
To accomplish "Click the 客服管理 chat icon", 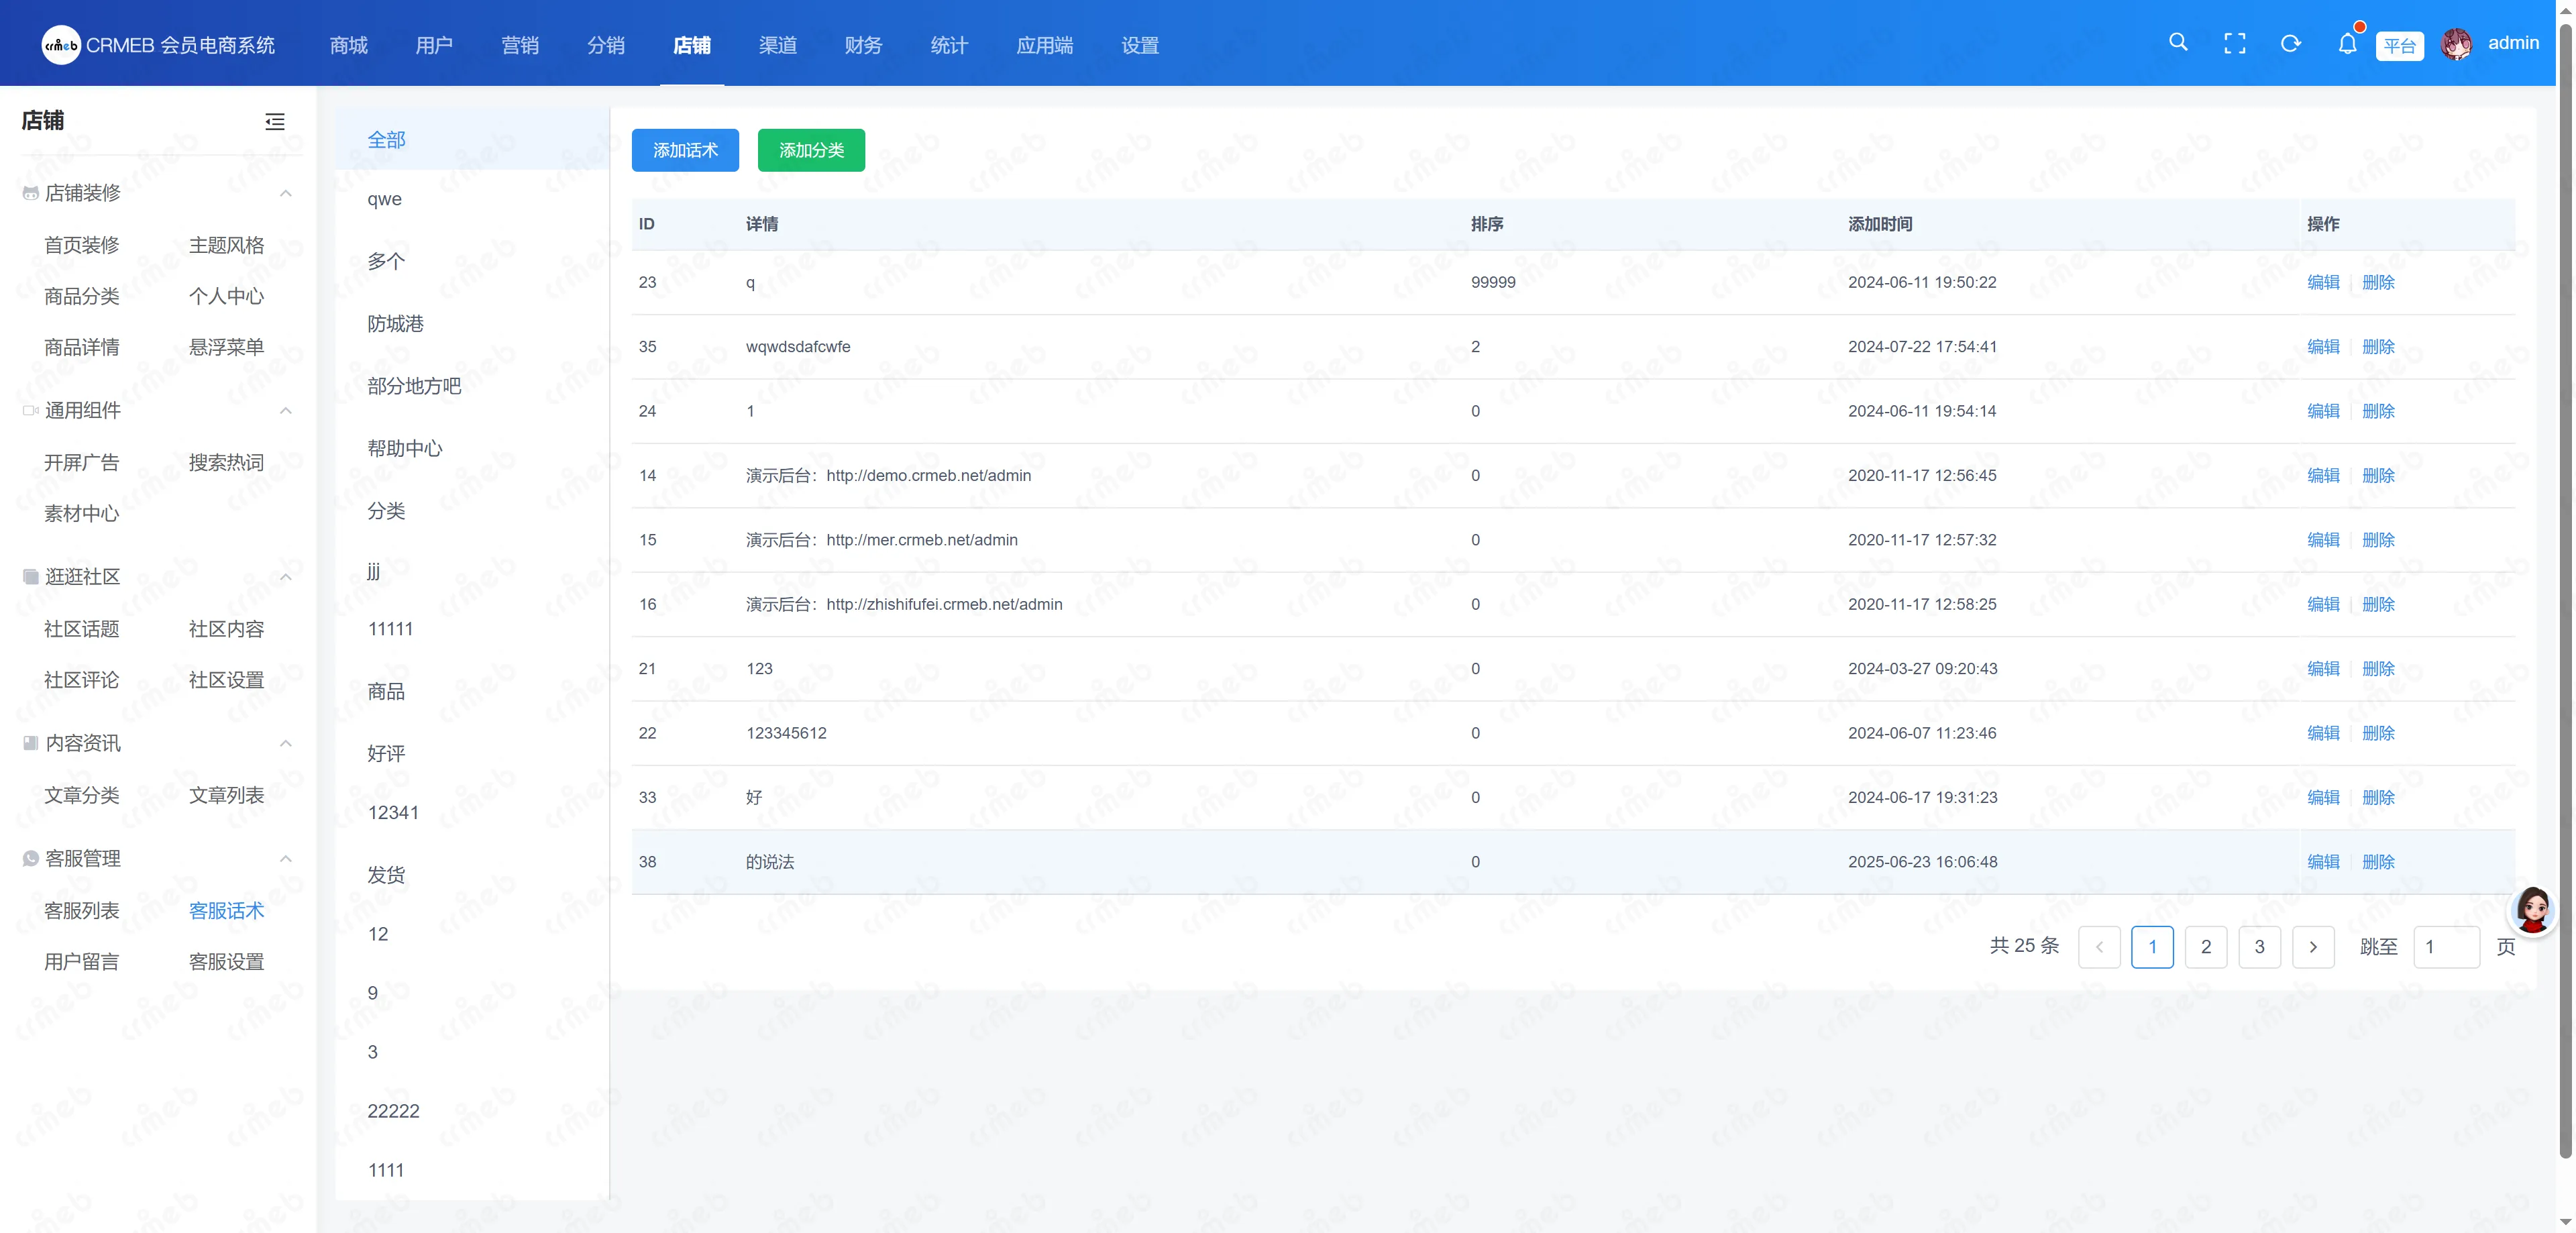I will click(x=31, y=858).
